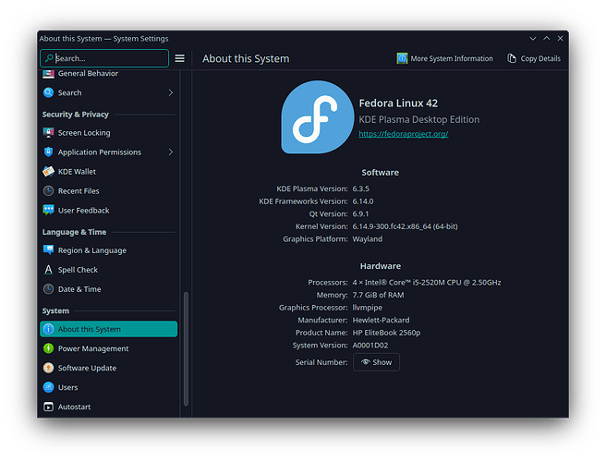The width and height of the screenshot is (606, 462).
Task: Click the Application Permissions shield icon
Action: click(48, 152)
